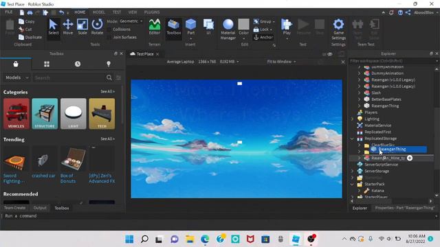Open the Vehicles category thumbnail

[16, 113]
